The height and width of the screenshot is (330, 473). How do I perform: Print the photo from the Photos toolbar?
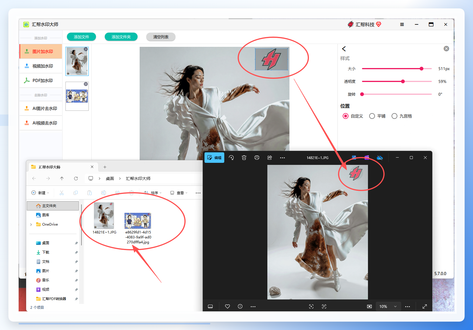click(257, 158)
